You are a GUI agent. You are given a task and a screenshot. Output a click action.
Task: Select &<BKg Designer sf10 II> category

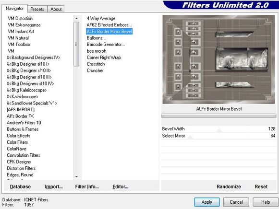(x=29, y=70)
